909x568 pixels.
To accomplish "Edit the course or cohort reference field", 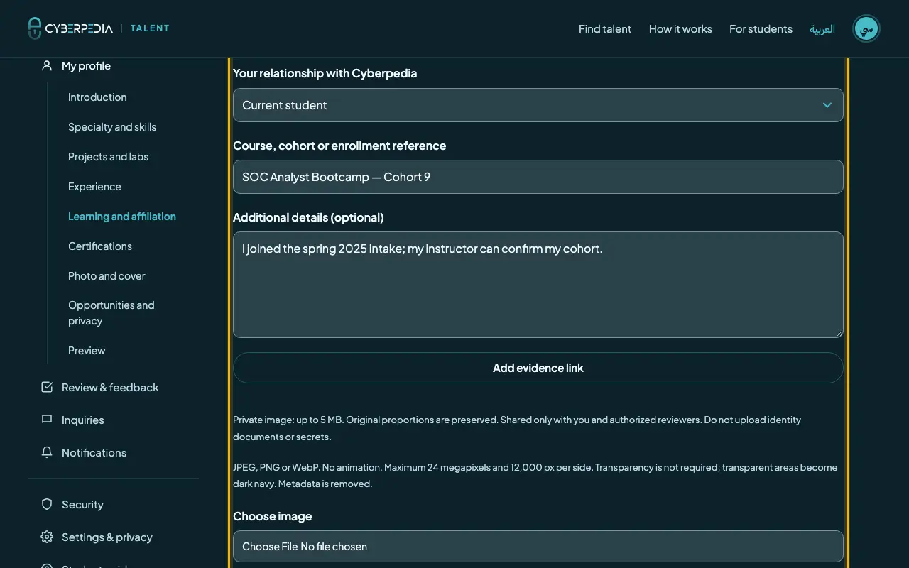I will point(538,177).
